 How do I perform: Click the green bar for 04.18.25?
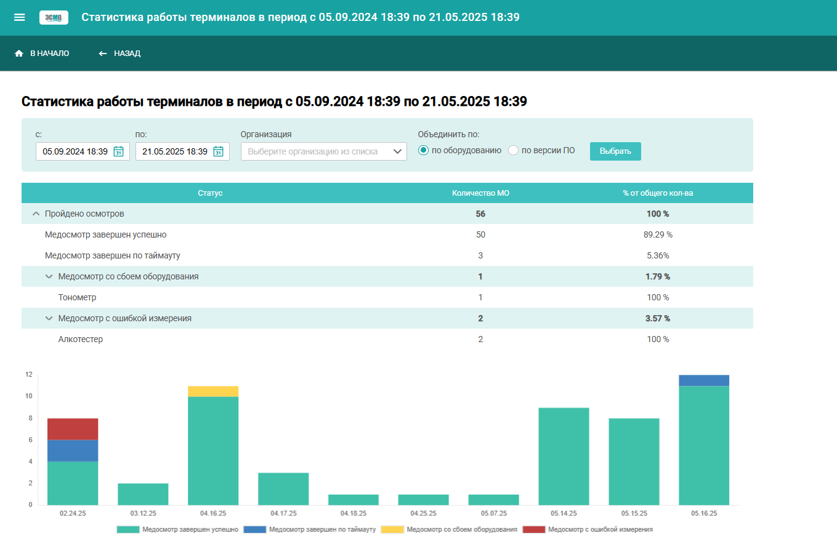(x=354, y=500)
